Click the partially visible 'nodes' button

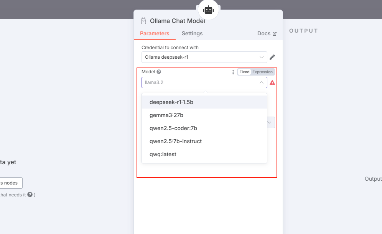[11, 183]
